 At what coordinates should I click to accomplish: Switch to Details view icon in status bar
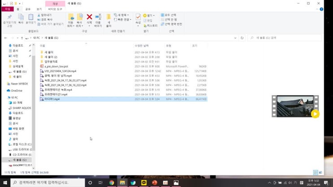point(316,172)
